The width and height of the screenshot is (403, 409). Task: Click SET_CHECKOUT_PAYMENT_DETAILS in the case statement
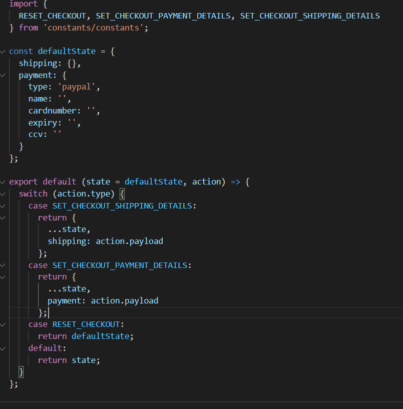coord(120,265)
